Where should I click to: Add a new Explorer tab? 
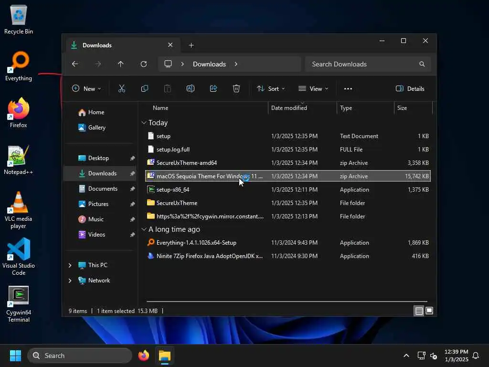(191, 45)
